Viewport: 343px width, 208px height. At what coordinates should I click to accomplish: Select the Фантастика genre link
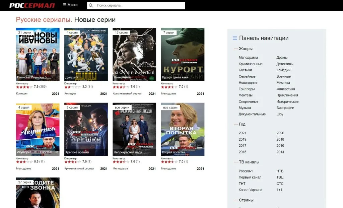pyautogui.click(x=285, y=89)
